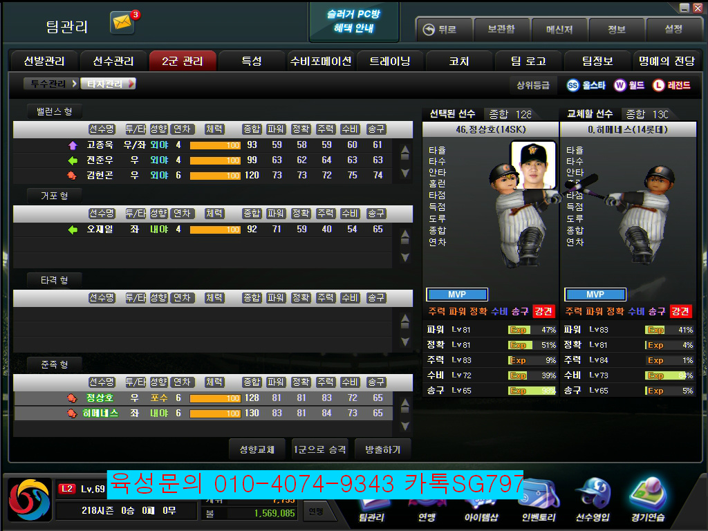Viewport: 708px width, 531px height.
Task: Click the green arrow beside 전준우
Action: point(72,160)
